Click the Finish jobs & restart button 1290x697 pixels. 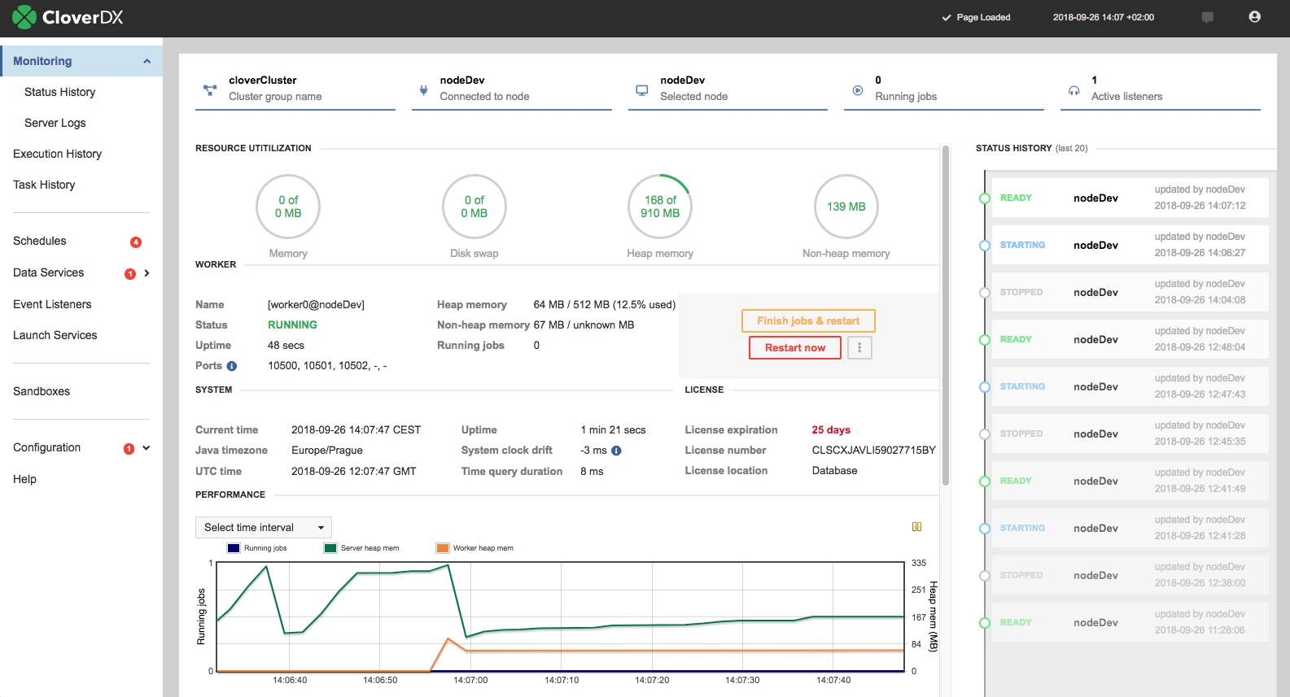click(808, 321)
